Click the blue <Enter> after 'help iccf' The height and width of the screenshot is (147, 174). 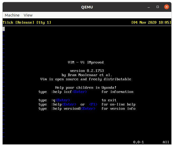(80, 92)
